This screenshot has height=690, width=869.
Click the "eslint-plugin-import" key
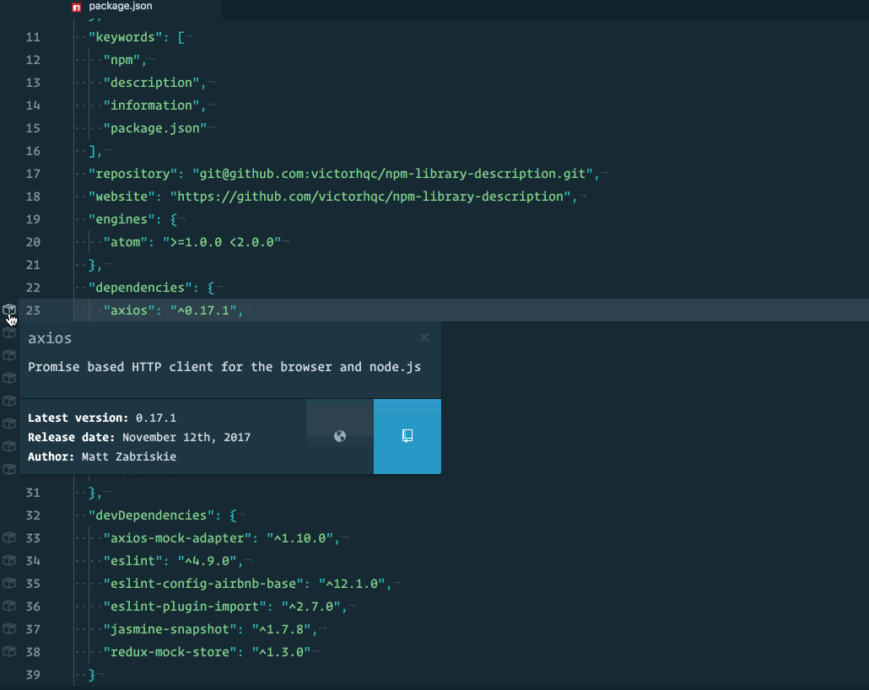point(185,606)
